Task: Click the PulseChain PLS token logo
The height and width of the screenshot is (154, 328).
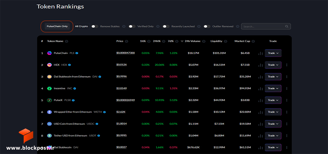Action: click(49, 53)
